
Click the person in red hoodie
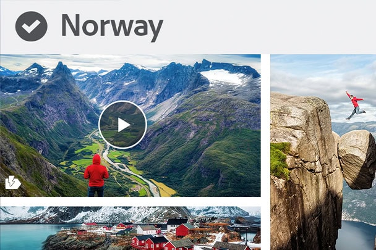96,175
